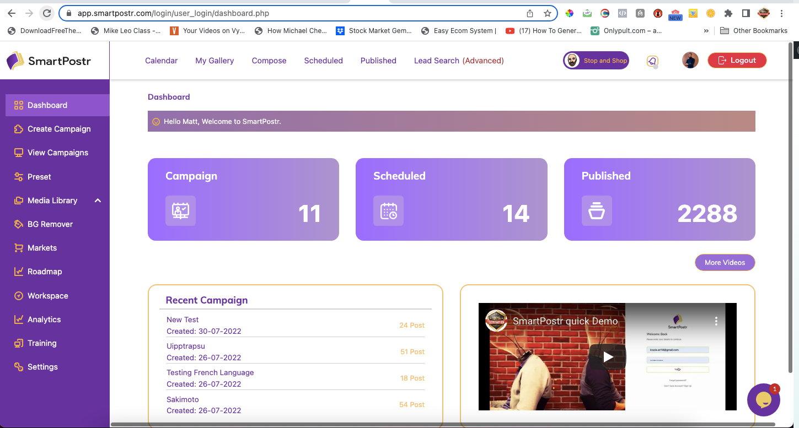Click the Scheduled card calendar-clock icon
This screenshot has height=428, width=799.
click(388, 210)
